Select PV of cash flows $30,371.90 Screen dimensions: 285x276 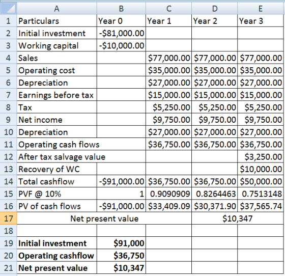tap(214, 206)
